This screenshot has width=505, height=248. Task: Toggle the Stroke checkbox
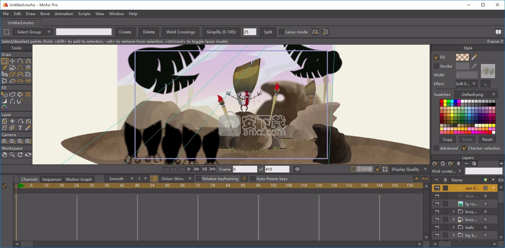tap(436, 66)
